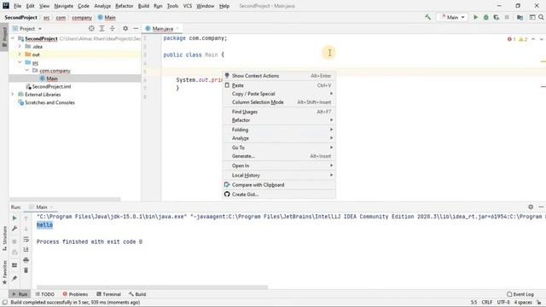This screenshot has height=307, width=546.
Task: Expand the .idea folder
Action: pyautogui.click(x=20, y=46)
